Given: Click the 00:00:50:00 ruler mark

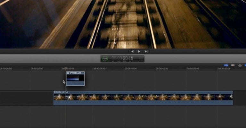Looking at the screenshot, I should 193,69.
